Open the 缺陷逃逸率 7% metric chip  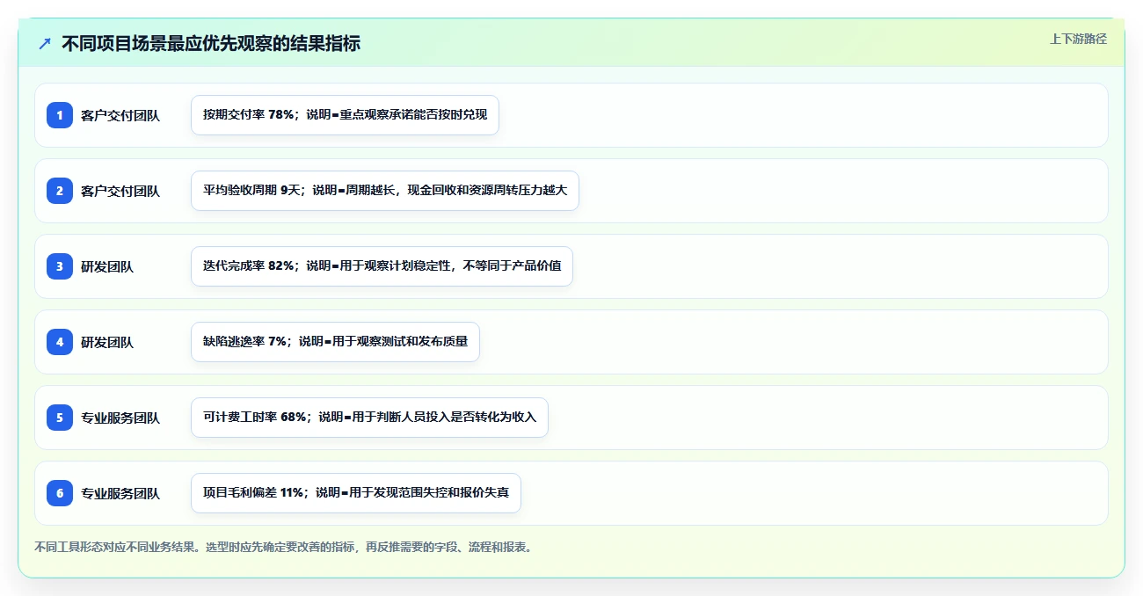pyautogui.click(x=335, y=342)
